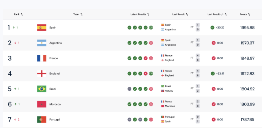Image resolution: width=262 pixels, height=128 pixels.
Task: Select the Points column header
Action: click(243, 14)
